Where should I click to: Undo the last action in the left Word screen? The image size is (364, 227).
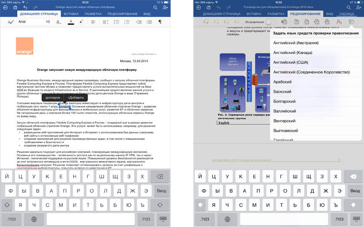coord(25,8)
